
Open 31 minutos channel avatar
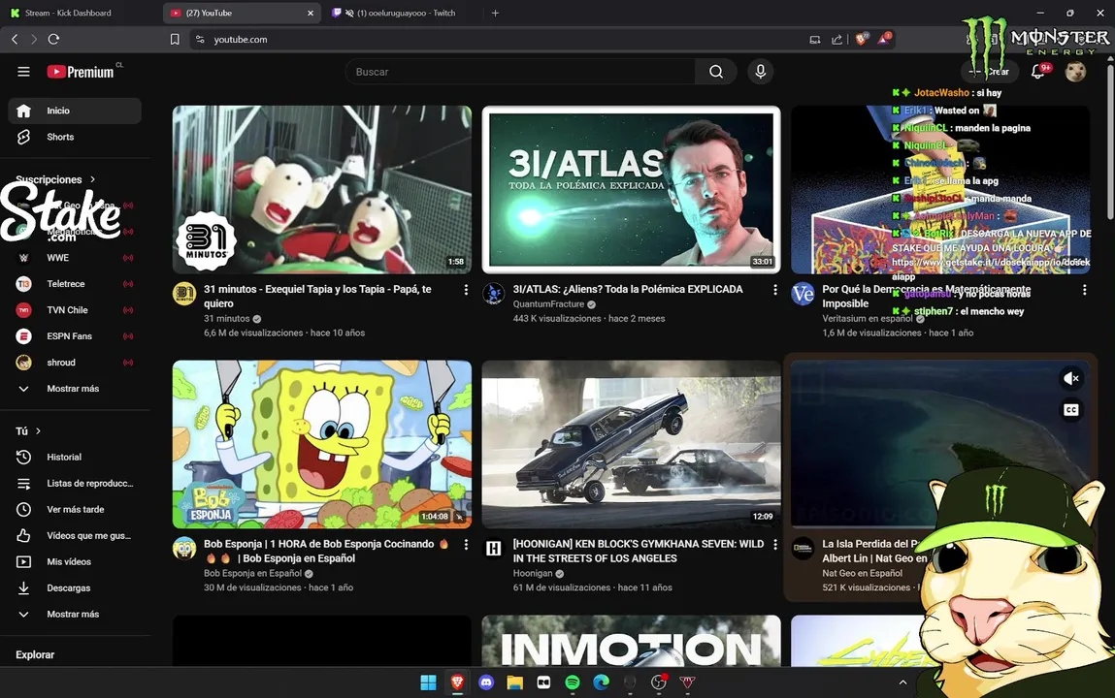(x=184, y=294)
